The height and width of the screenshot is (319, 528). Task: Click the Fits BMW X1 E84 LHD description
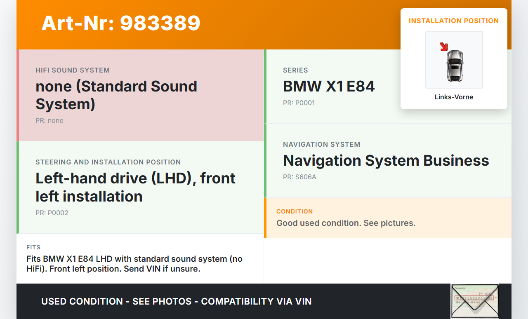(x=134, y=264)
